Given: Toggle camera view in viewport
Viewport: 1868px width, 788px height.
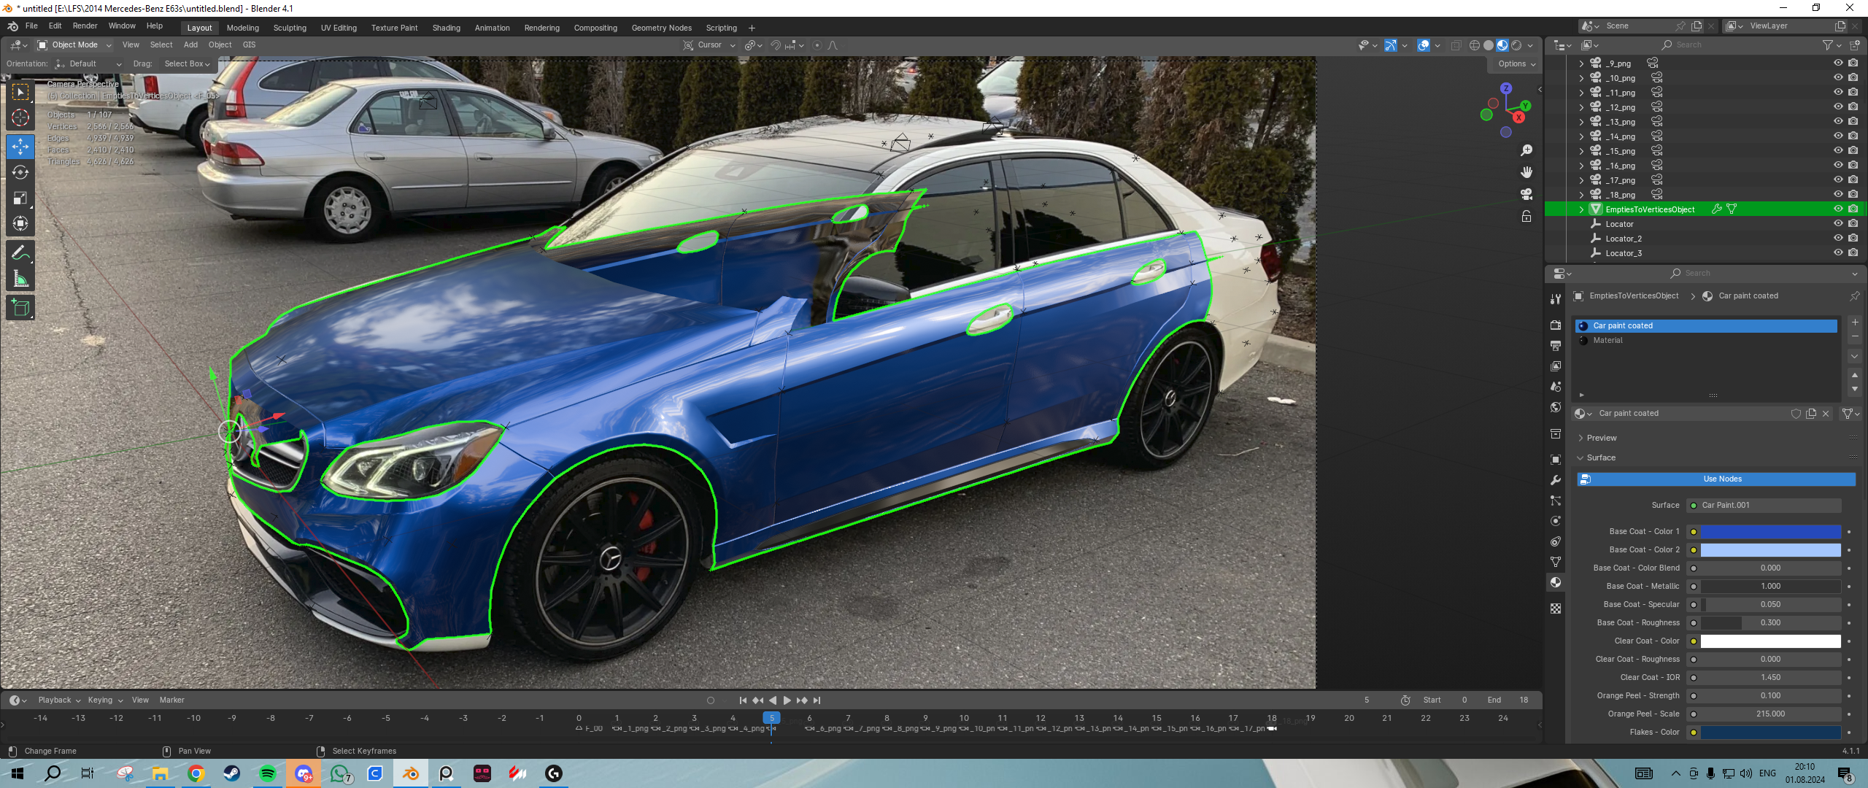Looking at the screenshot, I should coord(1527,194).
